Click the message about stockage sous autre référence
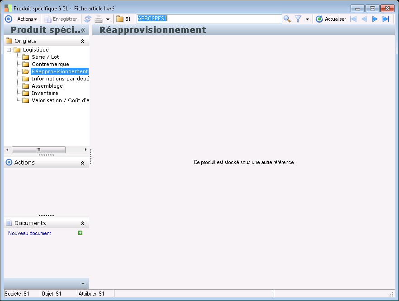 click(244, 162)
